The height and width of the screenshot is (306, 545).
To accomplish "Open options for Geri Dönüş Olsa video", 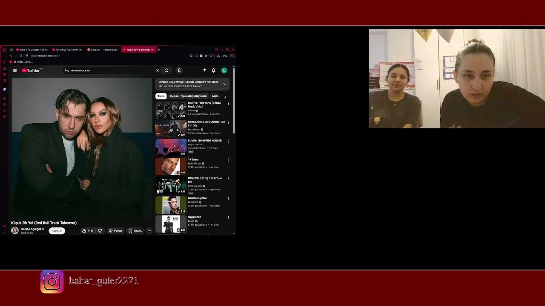I will tap(228, 198).
